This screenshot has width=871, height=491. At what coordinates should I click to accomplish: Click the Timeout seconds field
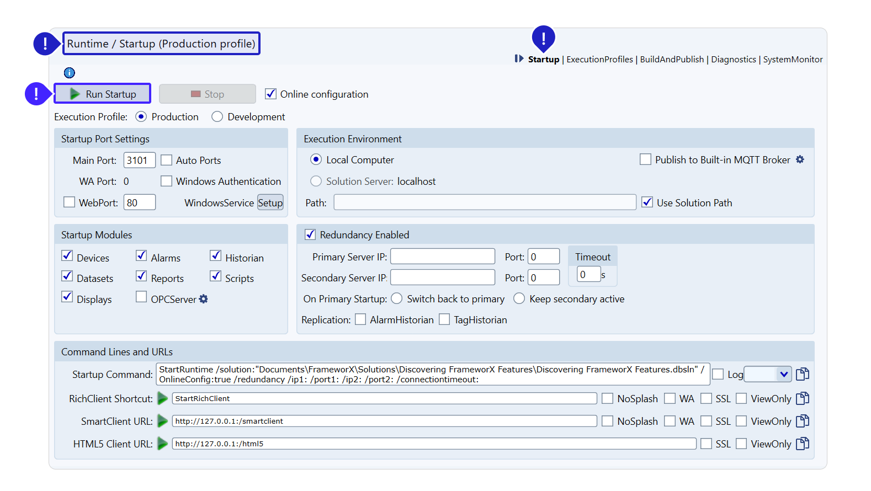[589, 274]
